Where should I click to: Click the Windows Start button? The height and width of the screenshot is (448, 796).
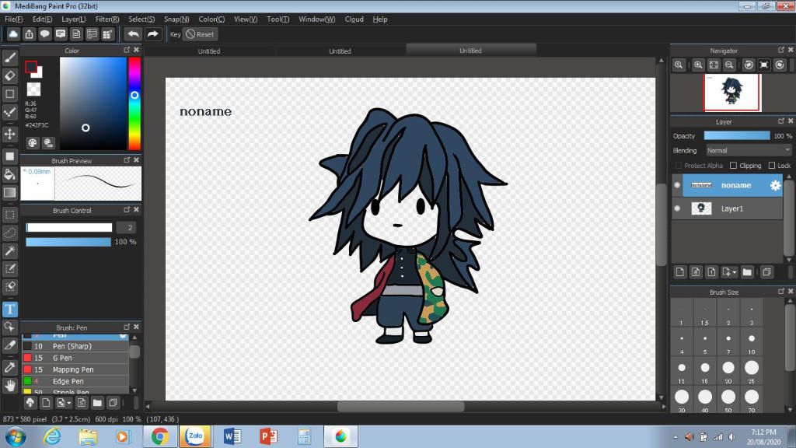(x=16, y=436)
